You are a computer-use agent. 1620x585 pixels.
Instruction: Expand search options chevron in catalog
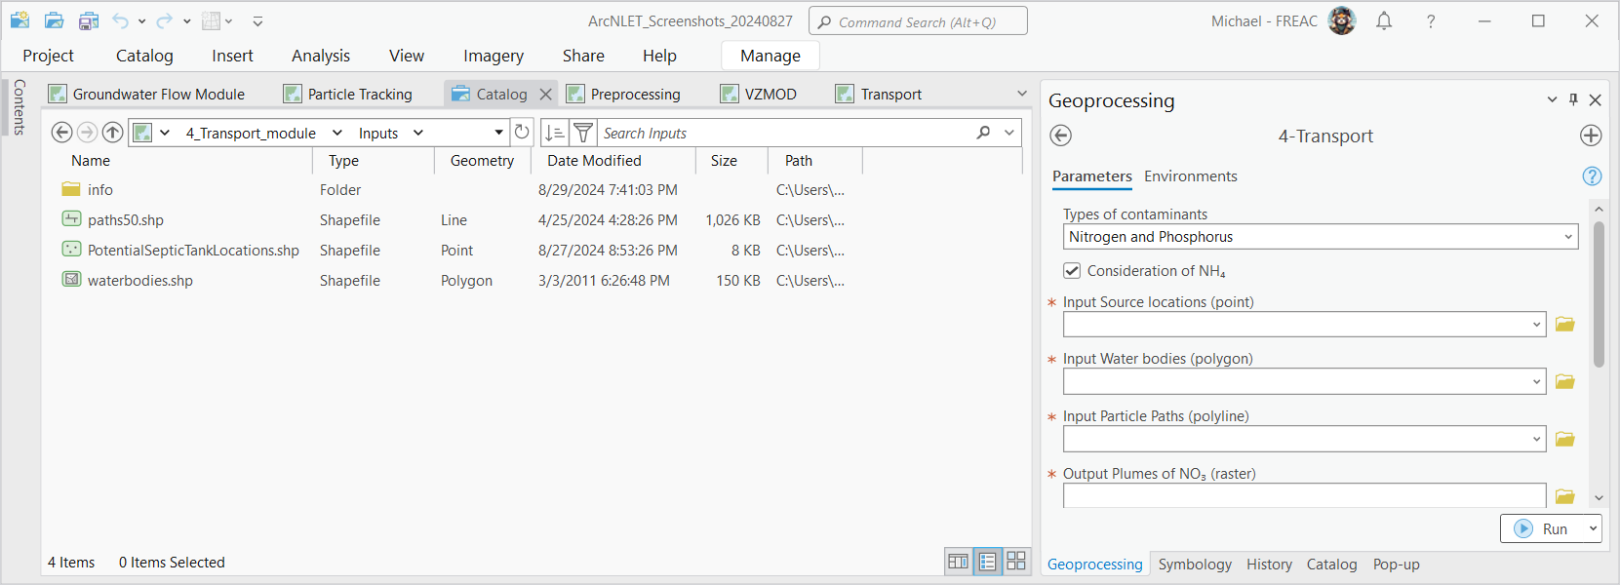pyautogui.click(x=1009, y=133)
